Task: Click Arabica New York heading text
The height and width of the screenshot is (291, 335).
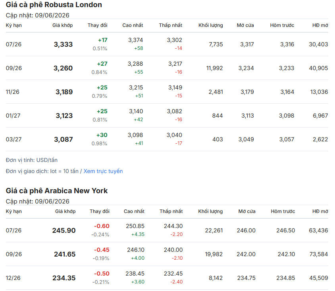Action: click(x=57, y=190)
